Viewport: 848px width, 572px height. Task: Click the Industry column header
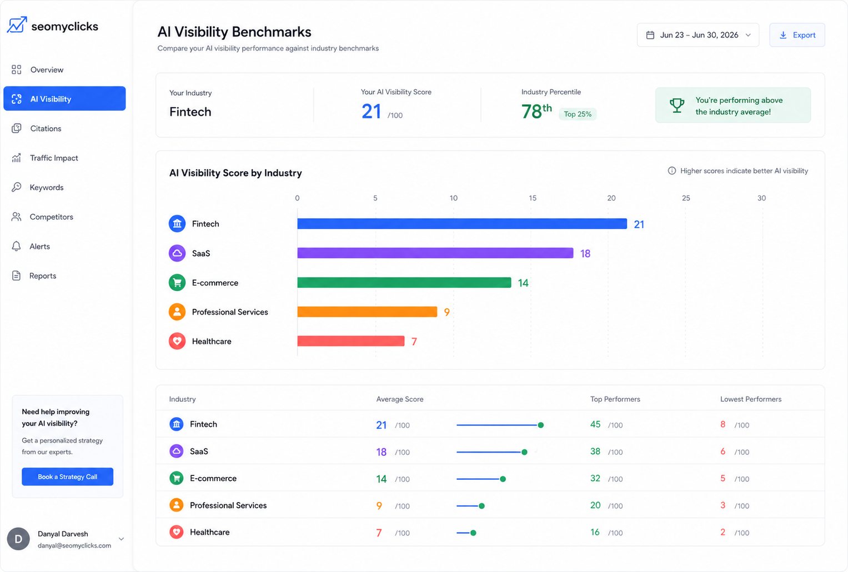tap(182, 399)
